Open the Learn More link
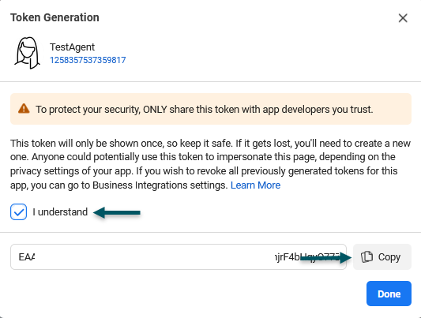Screen dimensions: 421x318 [255, 185]
